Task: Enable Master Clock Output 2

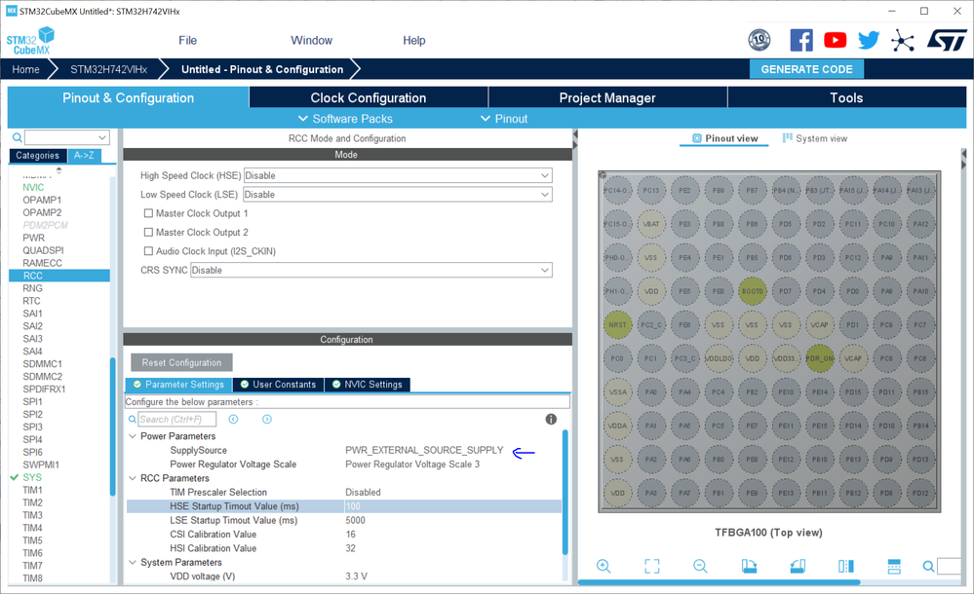Action: pos(148,232)
